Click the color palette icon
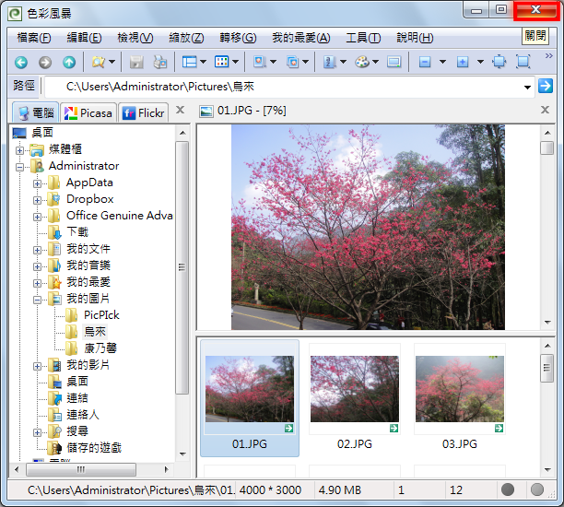 362,62
